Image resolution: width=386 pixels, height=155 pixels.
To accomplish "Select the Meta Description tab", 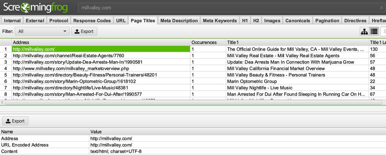I will pyautogui.click(x=179, y=21).
